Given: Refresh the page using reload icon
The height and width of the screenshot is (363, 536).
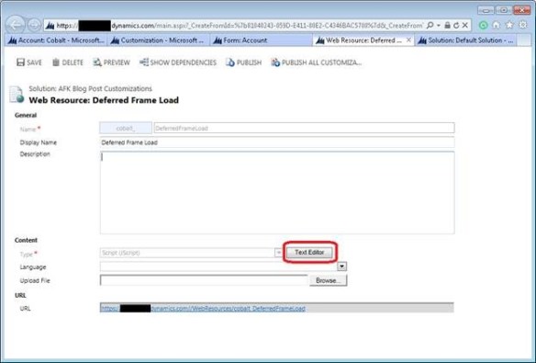Looking at the screenshot, I should pyautogui.click(x=456, y=25).
